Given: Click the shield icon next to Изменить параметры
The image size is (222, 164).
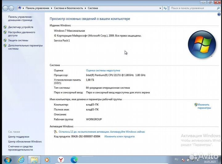Looking at the screenshot, I should pos(196,105).
